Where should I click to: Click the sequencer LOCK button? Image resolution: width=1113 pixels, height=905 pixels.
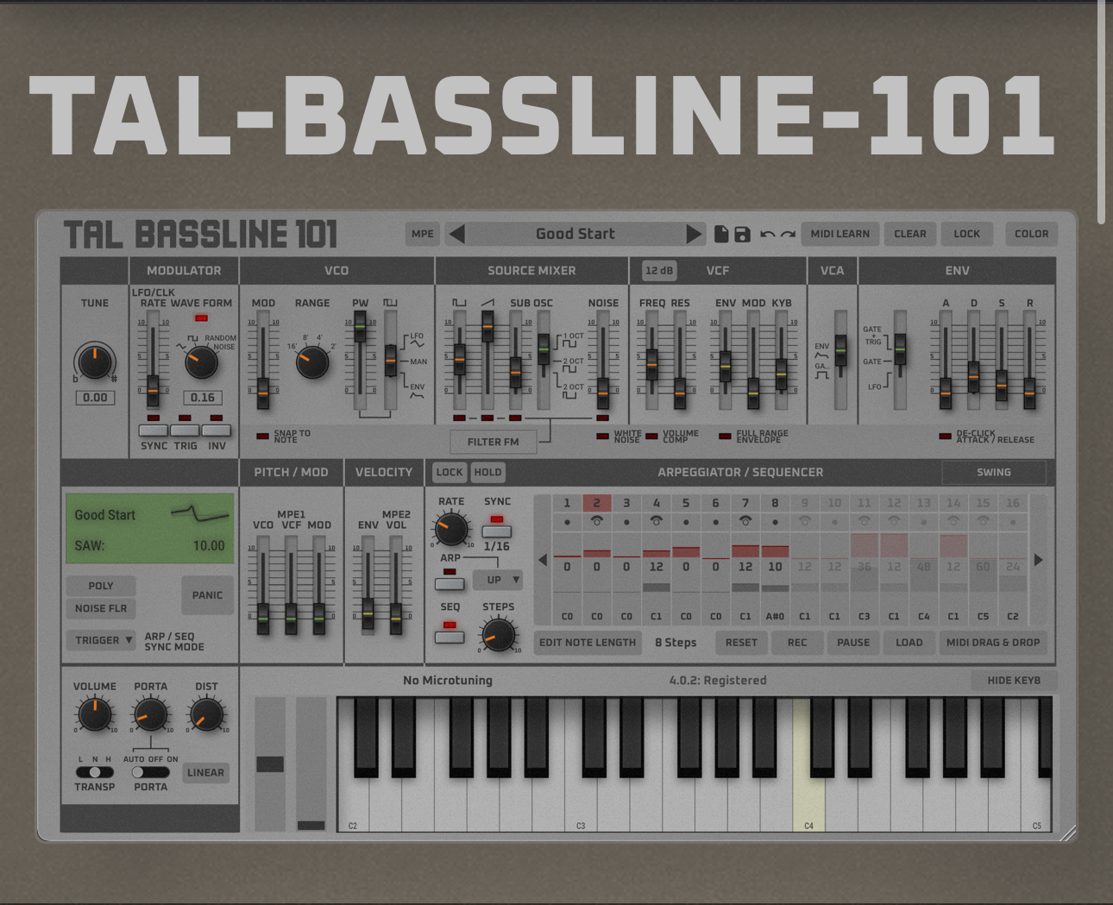point(450,472)
